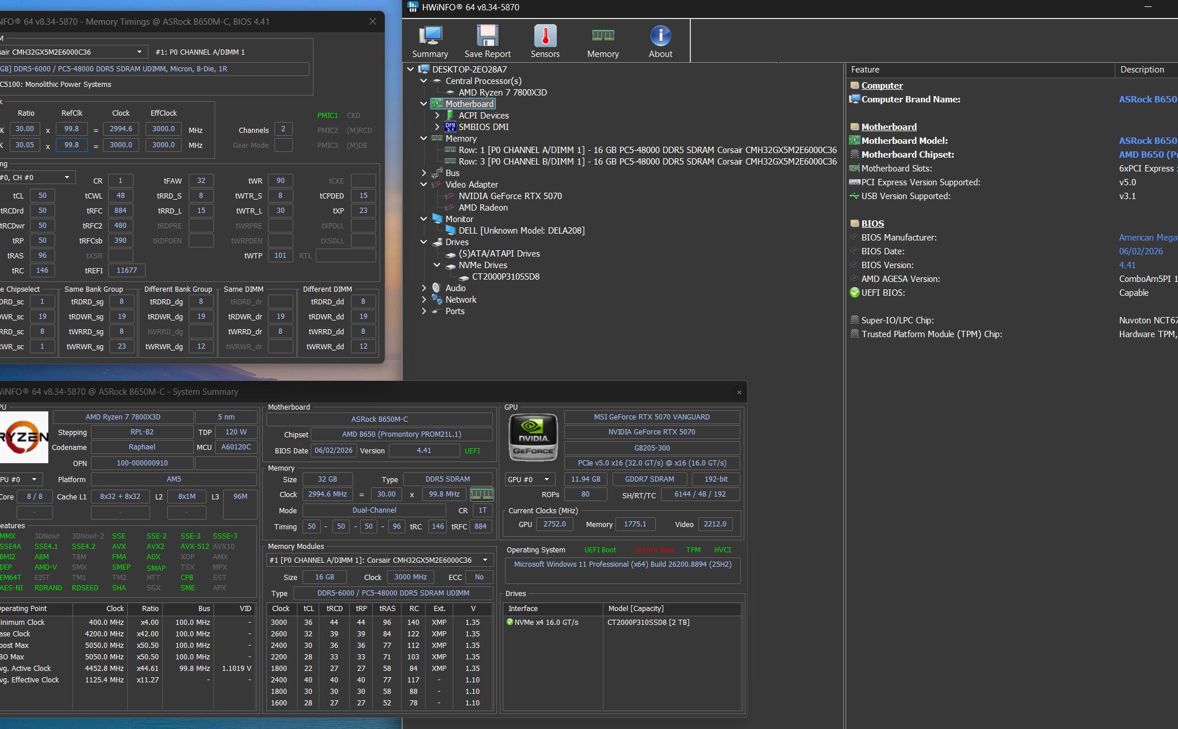Screen dimensions: 1178x729
Task: Open the Summary toolbar icon
Action: click(x=430, y=36)
